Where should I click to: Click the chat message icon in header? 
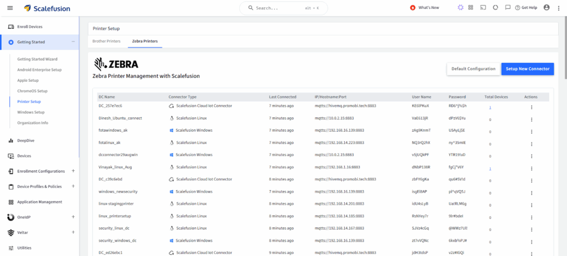click(x=507, y=8)
